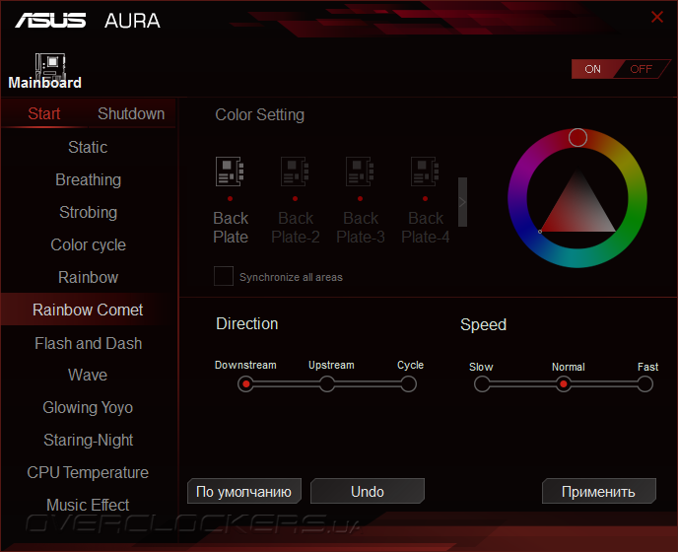Choose the Static effect

(88, 147)
